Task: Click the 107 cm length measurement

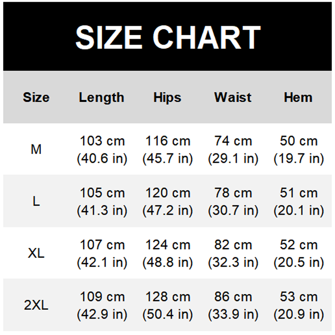Action: point(102,245)
